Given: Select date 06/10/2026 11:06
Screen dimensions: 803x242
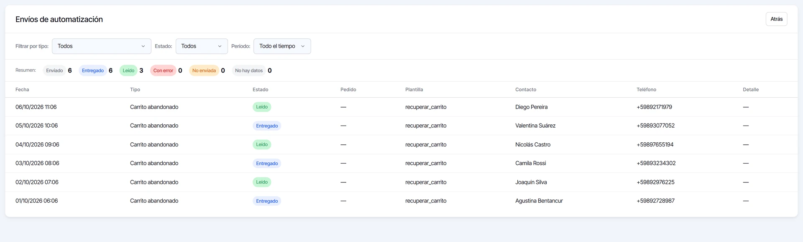Looking at the screenshot, I should click(x=36, y=107).
